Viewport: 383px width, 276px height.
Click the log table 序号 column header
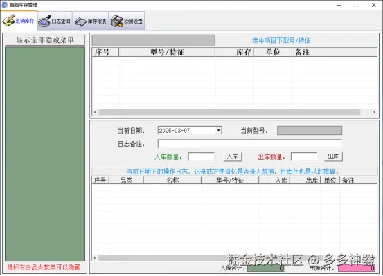[x=100, y=181]
